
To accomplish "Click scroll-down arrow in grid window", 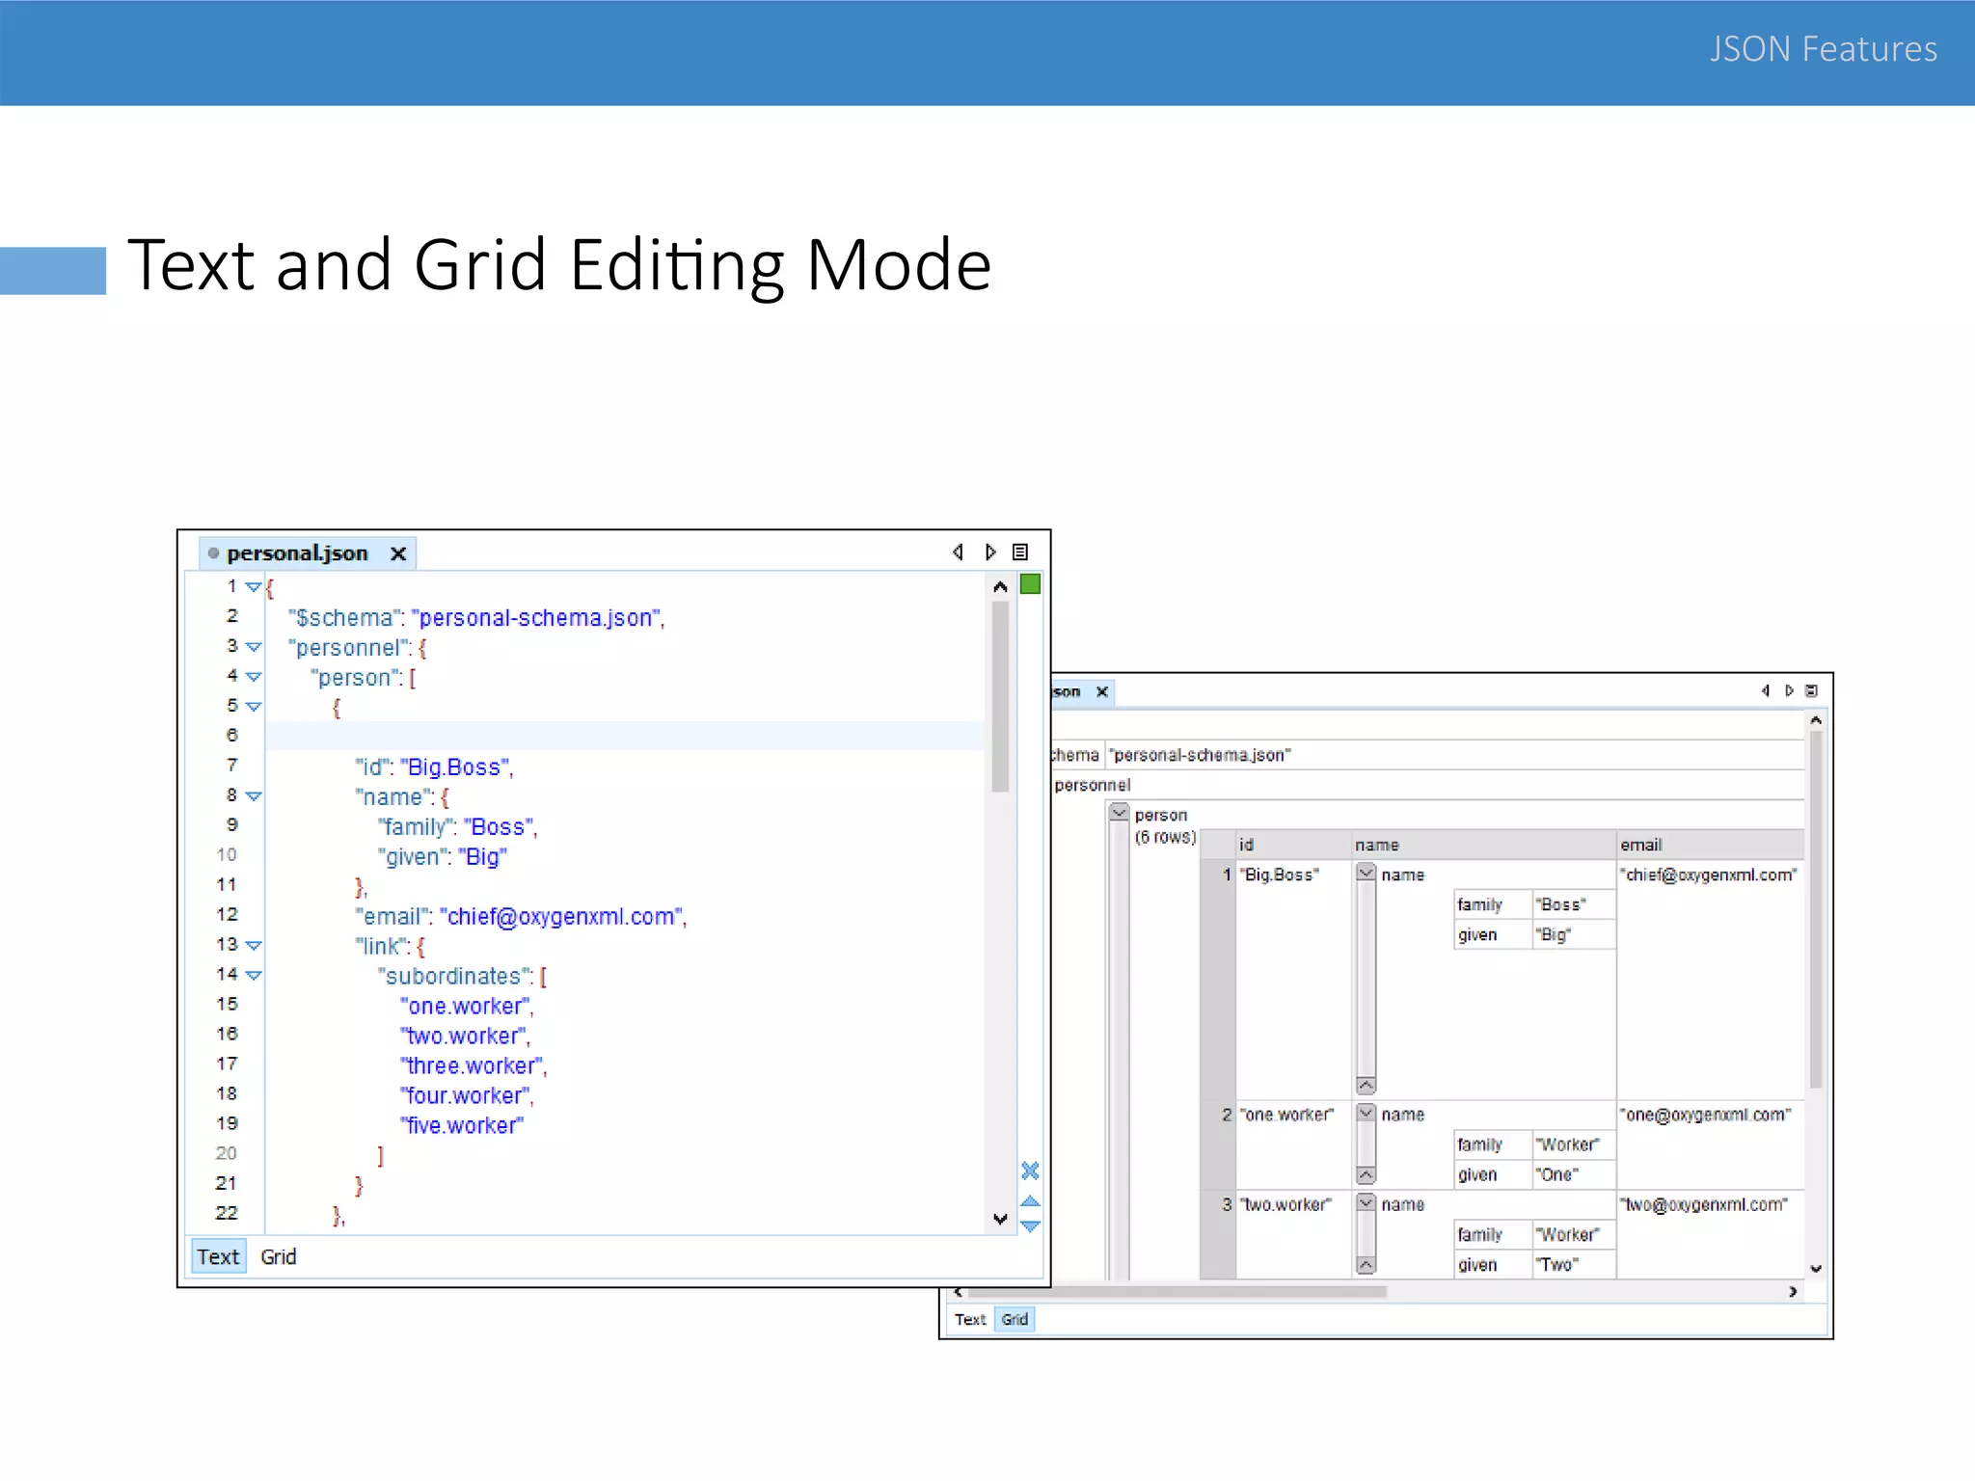I will point(1816,1269).
